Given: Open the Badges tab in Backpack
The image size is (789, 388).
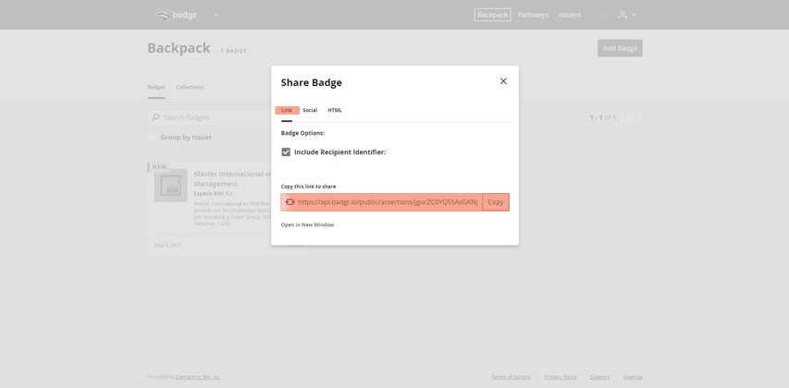Looking at the screenshot, I should pyautogui.click(x=156, y=87).
